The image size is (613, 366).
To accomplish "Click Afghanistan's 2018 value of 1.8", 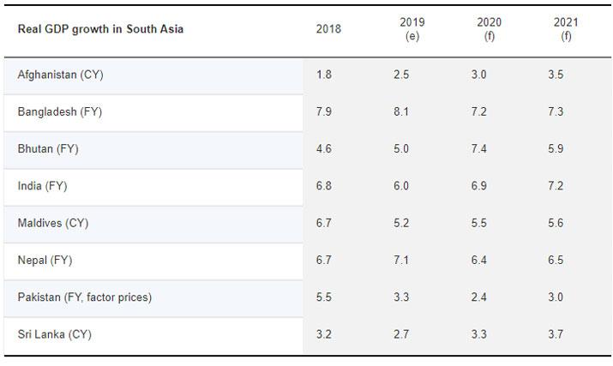I will (x=324, y=75).
